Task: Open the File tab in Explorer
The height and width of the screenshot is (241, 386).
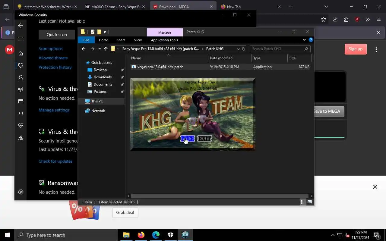Action: [x=86, y=40]
